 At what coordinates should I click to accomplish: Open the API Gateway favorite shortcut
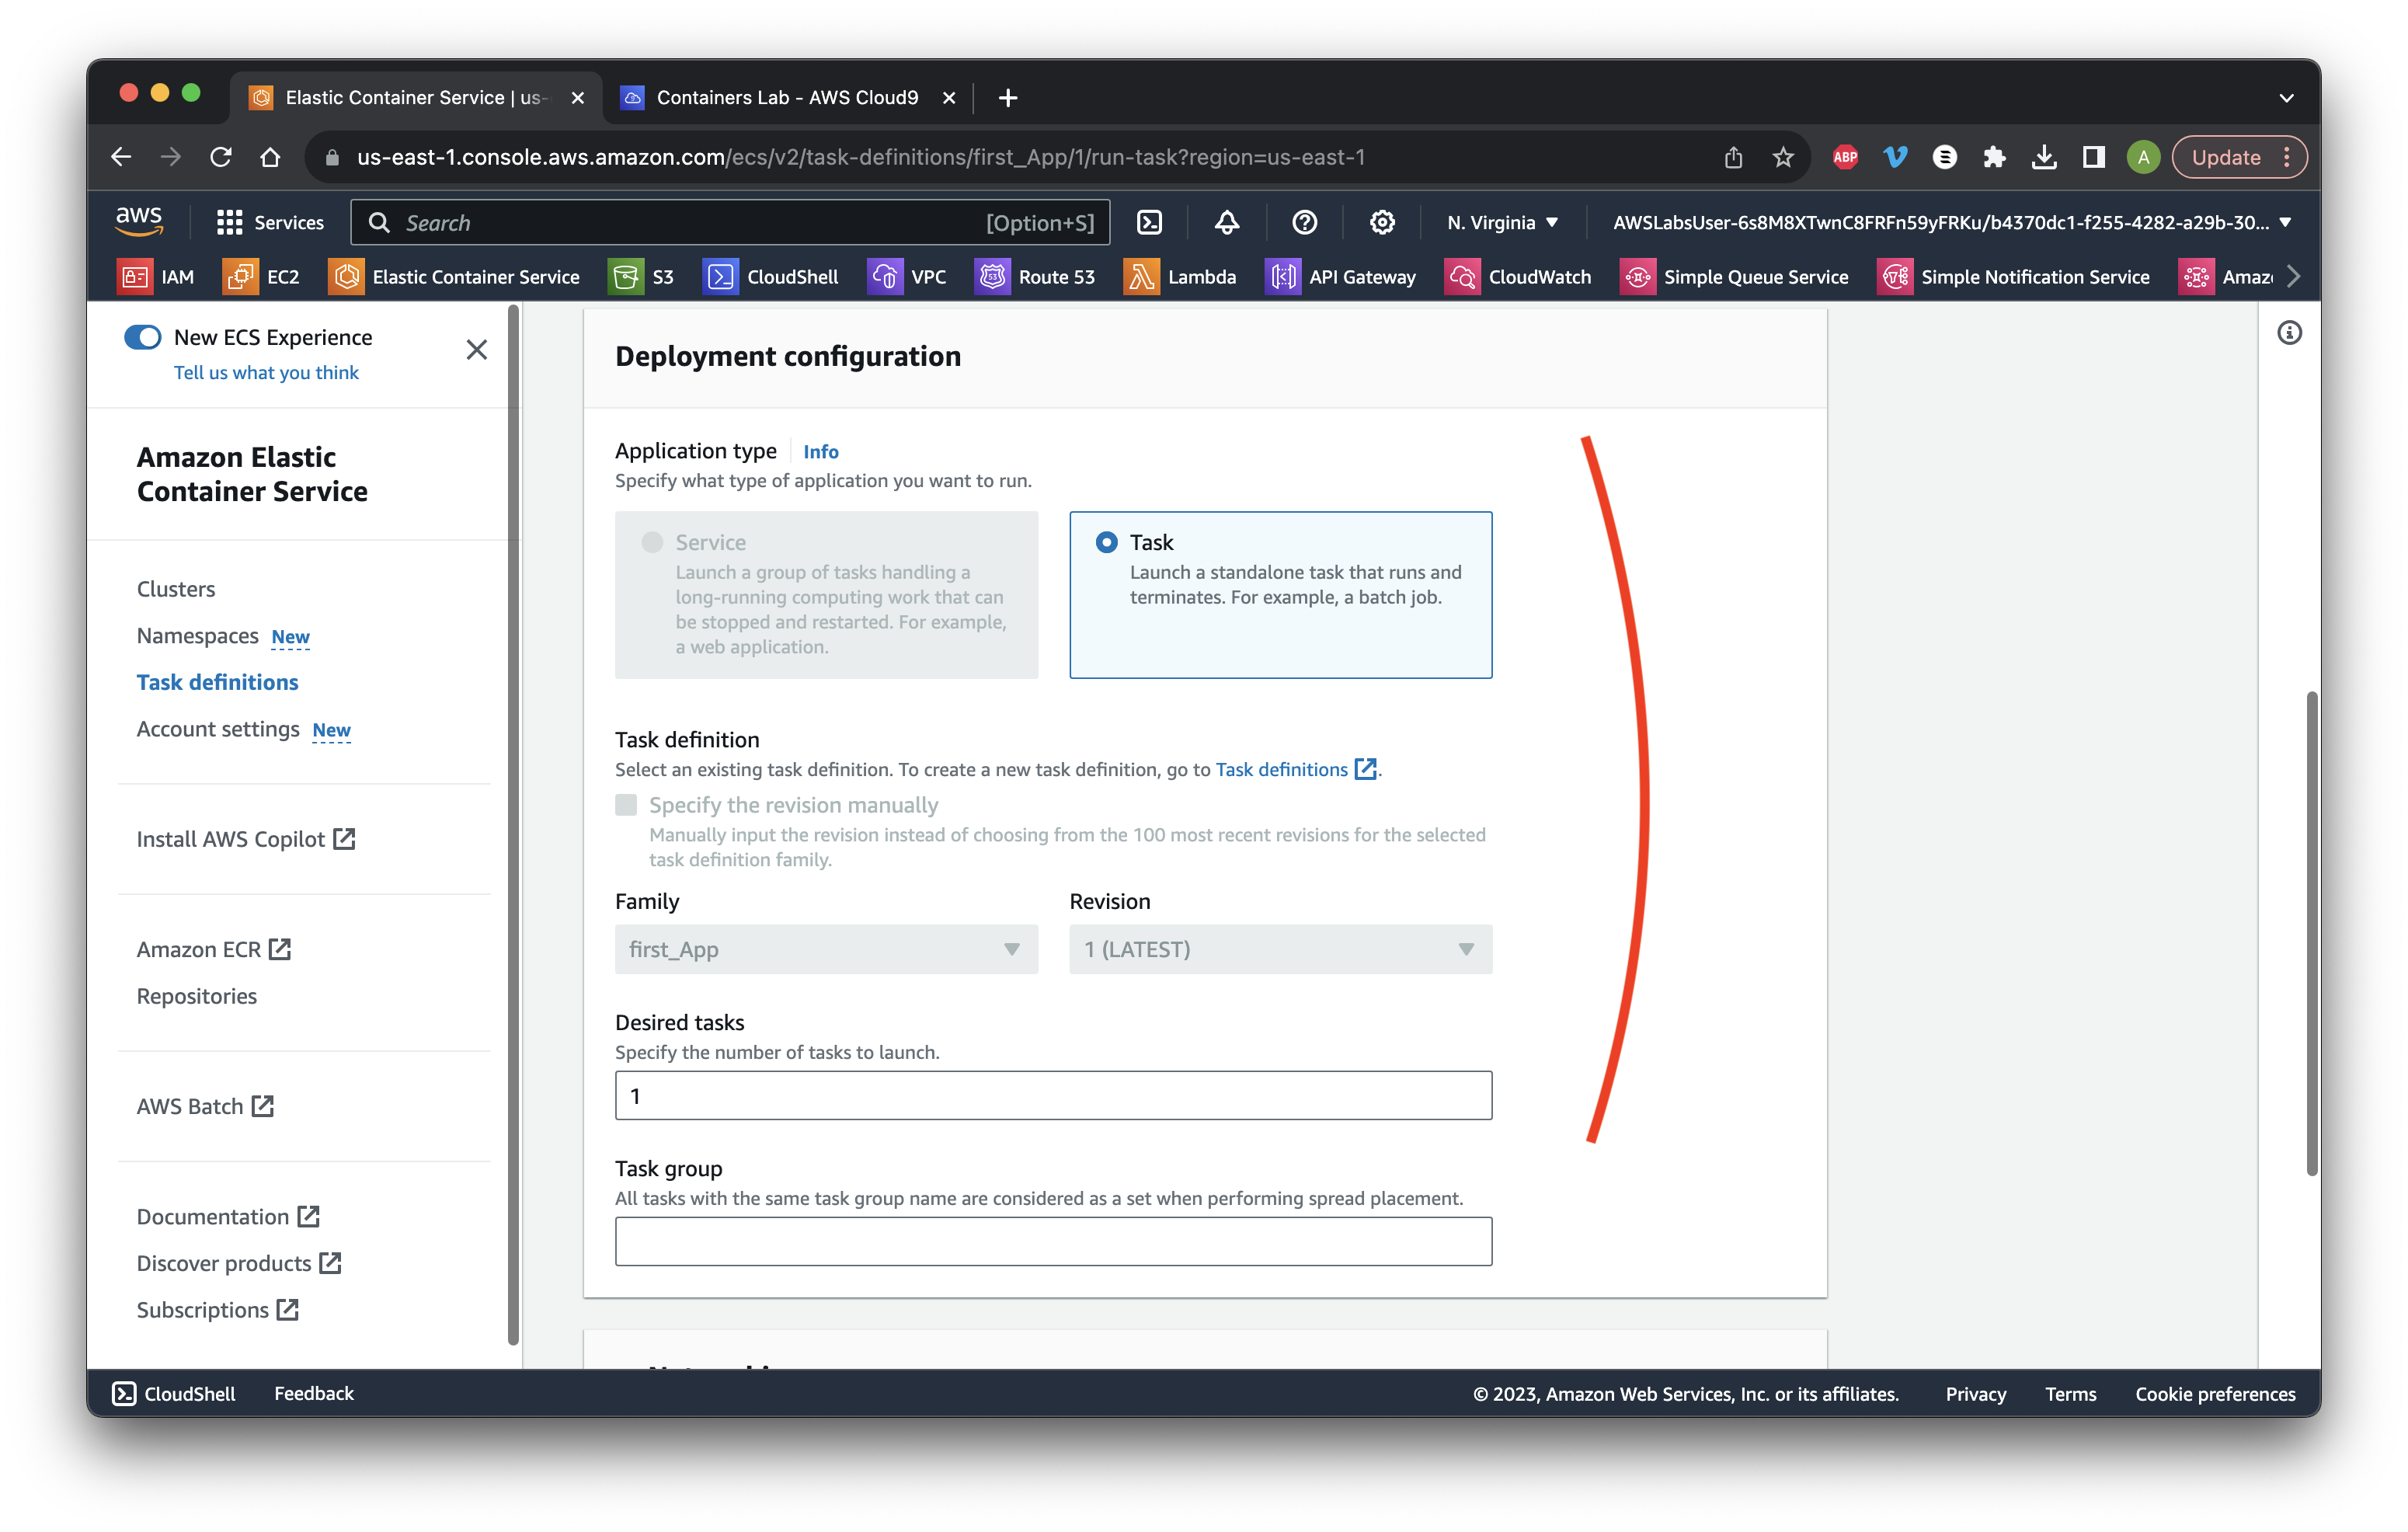pyautogui.click(x=1340, y=277)
